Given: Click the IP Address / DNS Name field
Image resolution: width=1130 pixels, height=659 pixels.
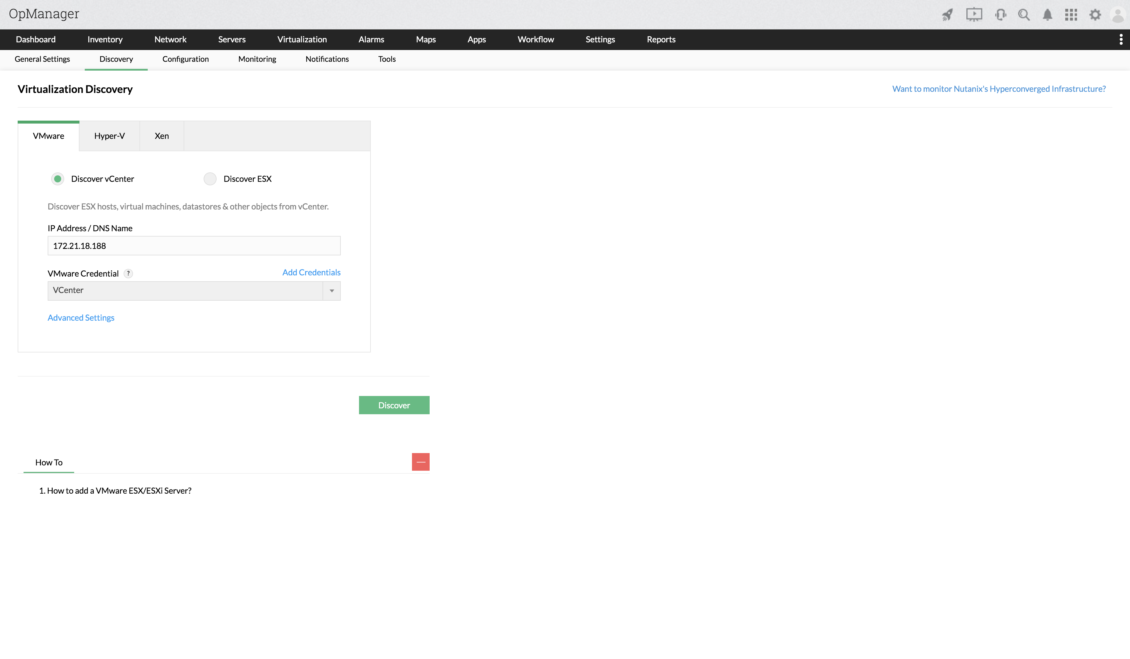Looking at the screenshot, I should point(194,246).
